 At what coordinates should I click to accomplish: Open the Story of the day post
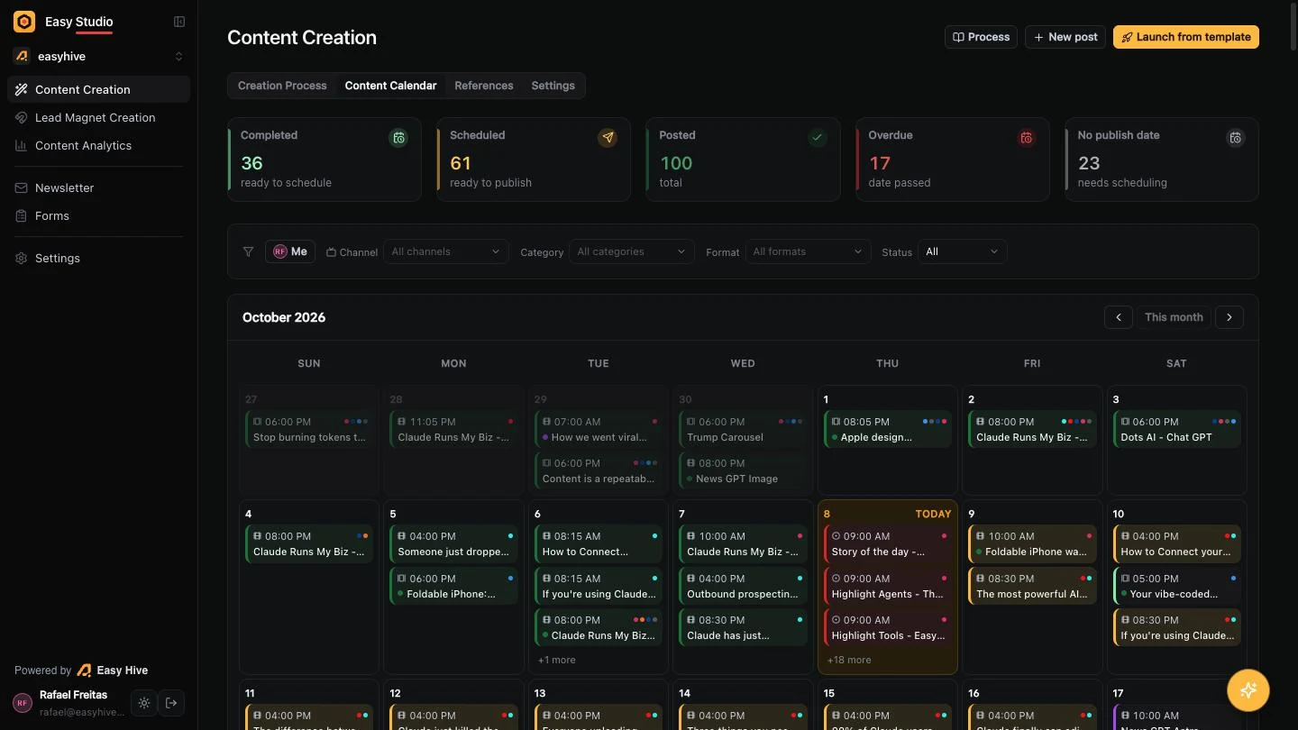[888, 543]
